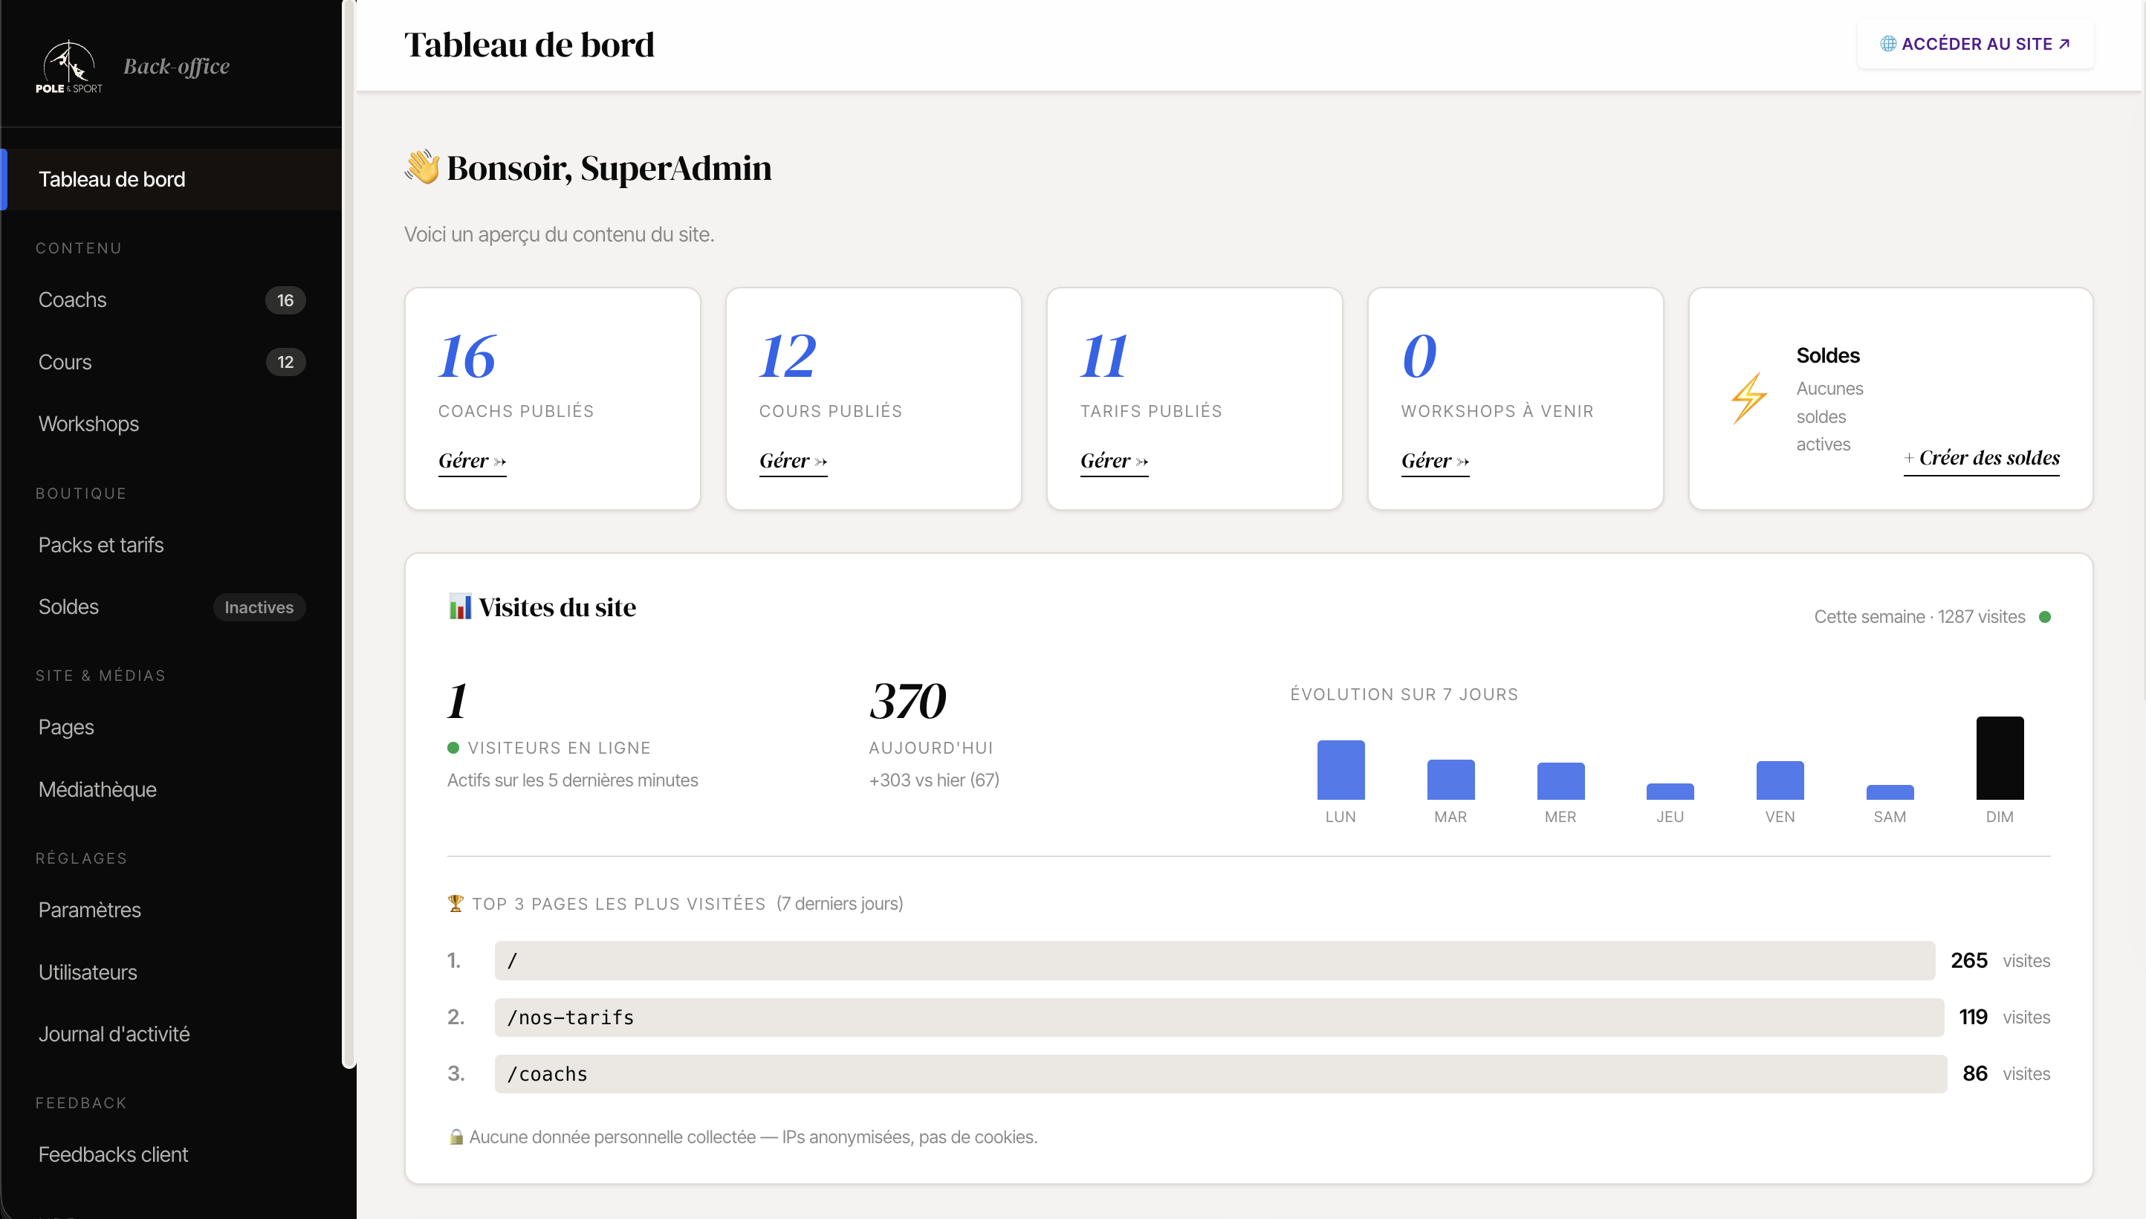Click the MAR bar in the chart

tap(1450, 780)
